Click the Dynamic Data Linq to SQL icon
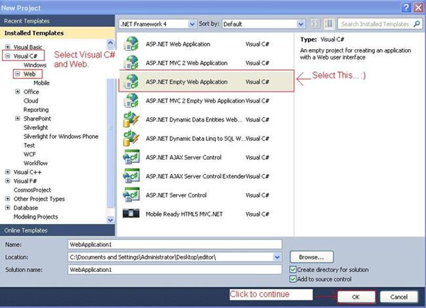The image size is (426, 308). [x=131, y=138]
